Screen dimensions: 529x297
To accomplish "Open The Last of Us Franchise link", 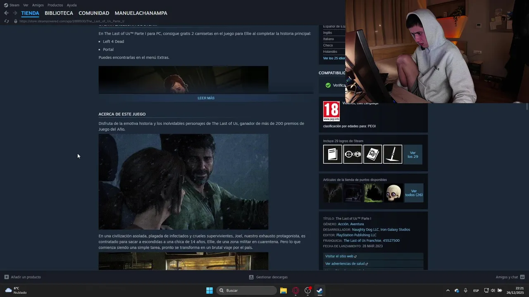I will coord(362,240).
